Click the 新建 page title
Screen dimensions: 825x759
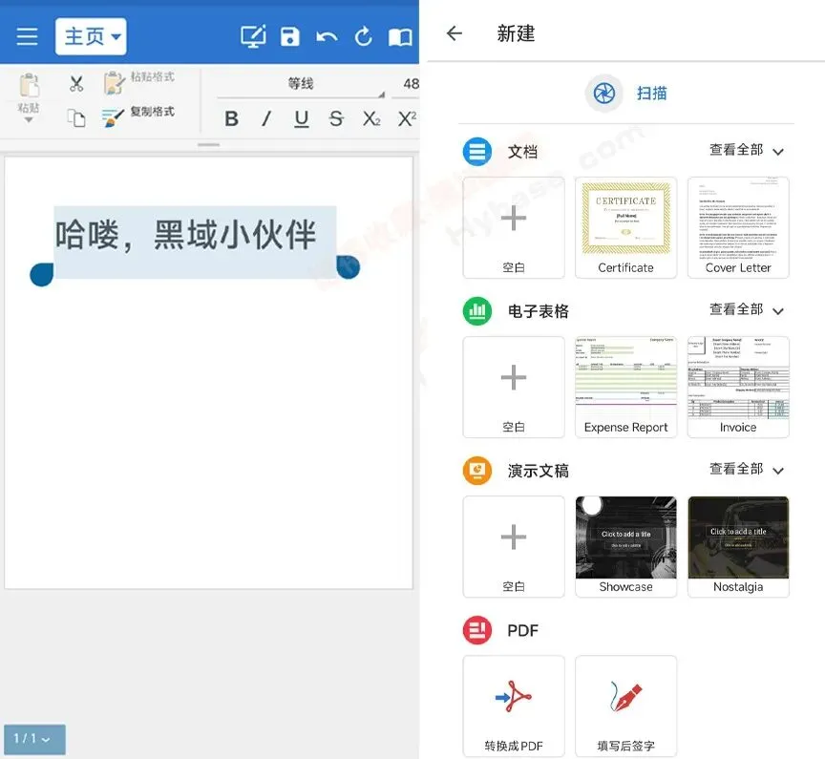(516, 33)
